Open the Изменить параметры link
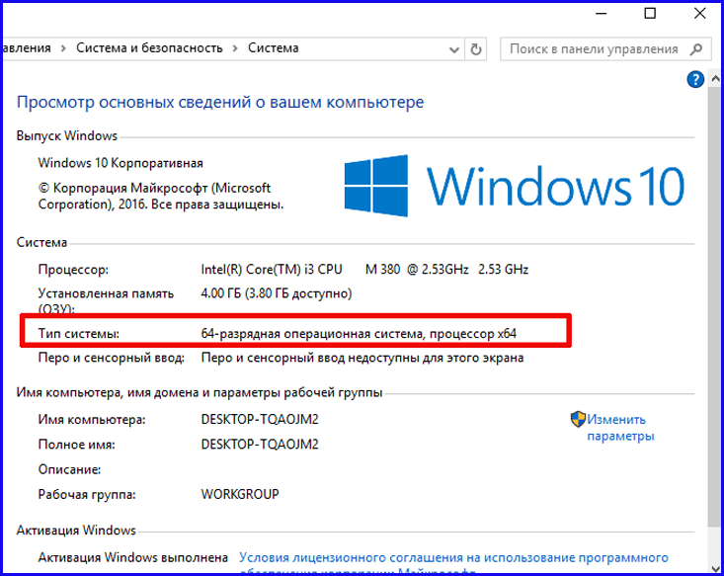This screenshot has width=724, height=576. click(620, 428)
